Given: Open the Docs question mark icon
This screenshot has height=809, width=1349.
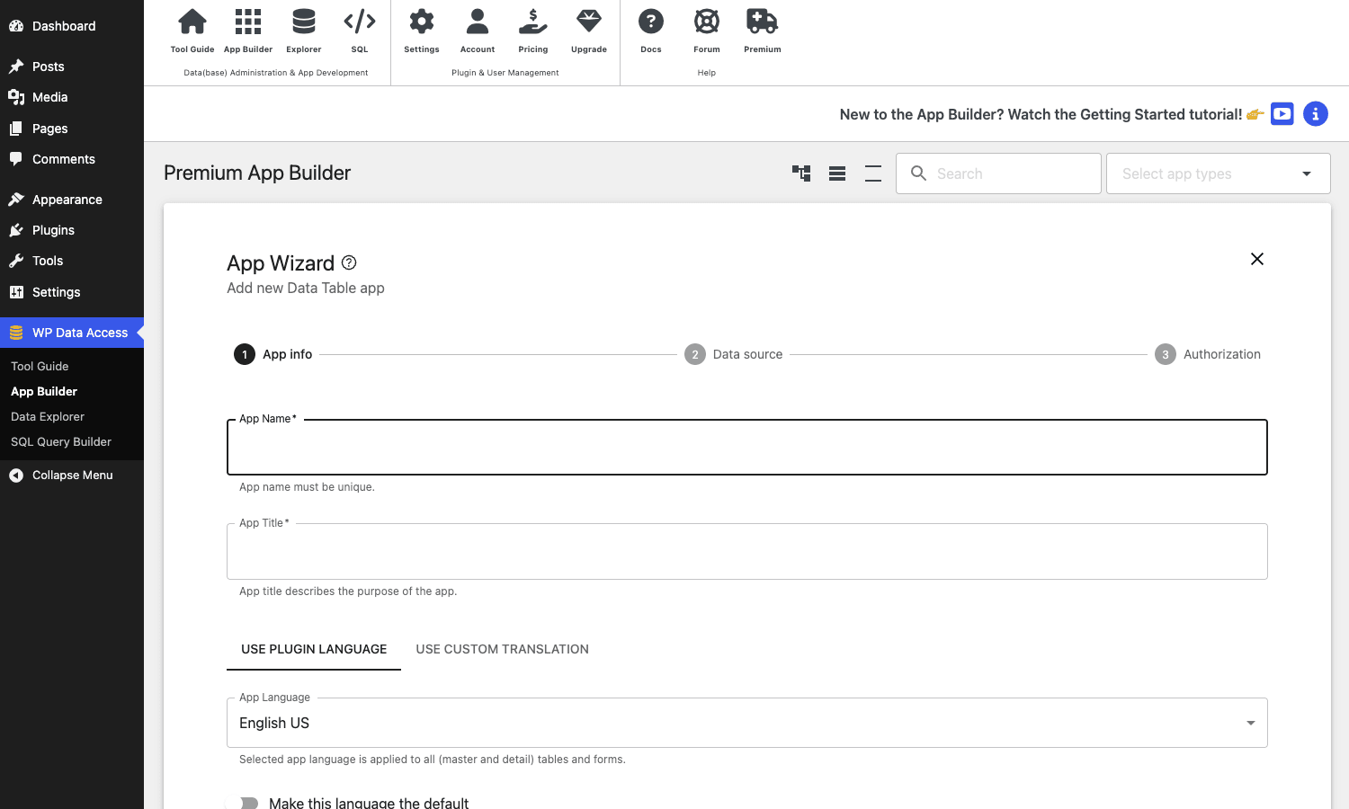Looking at the screenshot, I should pyautogui.click(x=651, y=22).
